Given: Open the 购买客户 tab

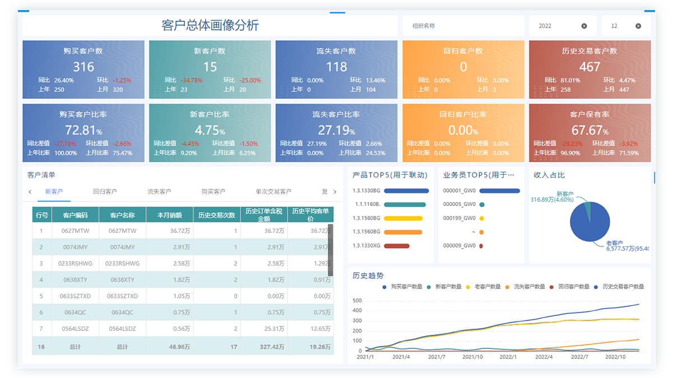Looking at the screenshot, I should coord(213,192).
